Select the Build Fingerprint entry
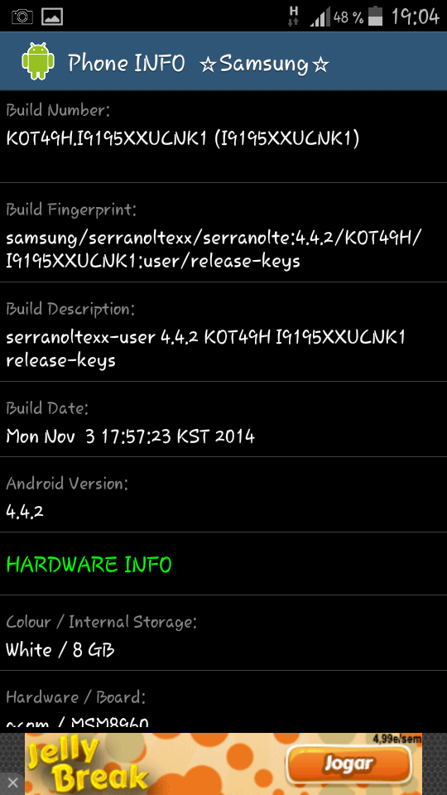The image size is (447, 795). (x=223, y=232)
